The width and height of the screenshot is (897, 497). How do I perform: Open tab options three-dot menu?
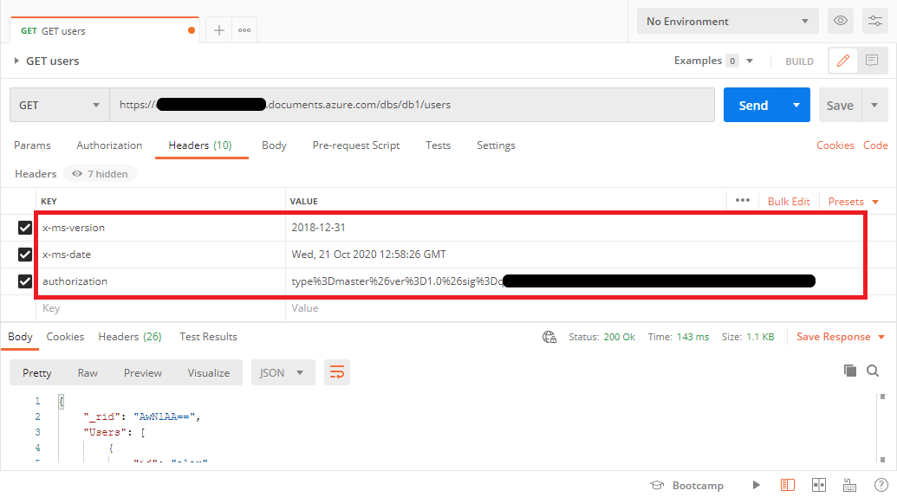click(244, 30)
